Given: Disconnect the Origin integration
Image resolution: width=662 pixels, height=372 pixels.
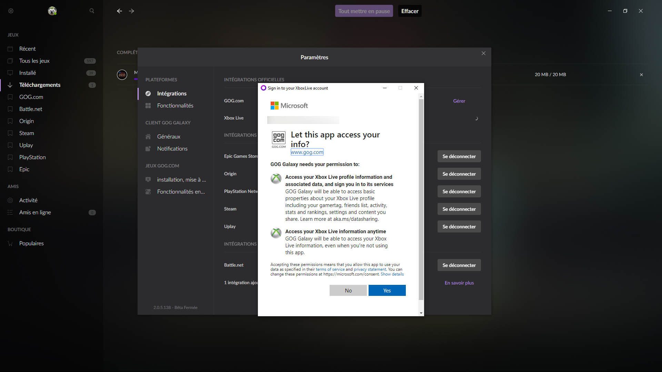Looking at the screenshot, I should (459, 174).
